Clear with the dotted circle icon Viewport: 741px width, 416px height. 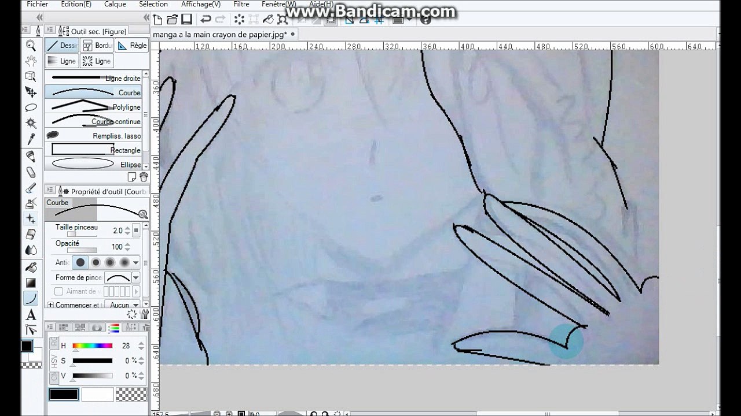(239, 20)
